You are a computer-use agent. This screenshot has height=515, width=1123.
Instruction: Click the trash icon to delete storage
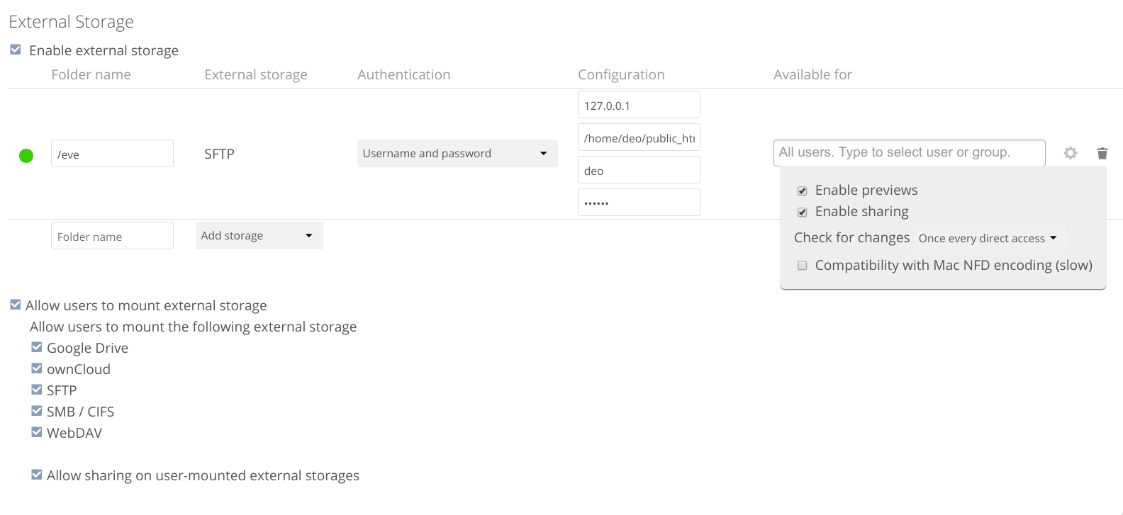[x=1102, y=153]
